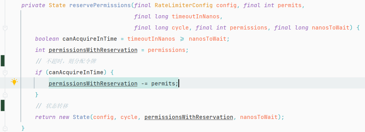Click green change marker beside 状态转移 comment
Image resolution: width=365 pixels, height=132 pixels.
(x=2, y=106)
